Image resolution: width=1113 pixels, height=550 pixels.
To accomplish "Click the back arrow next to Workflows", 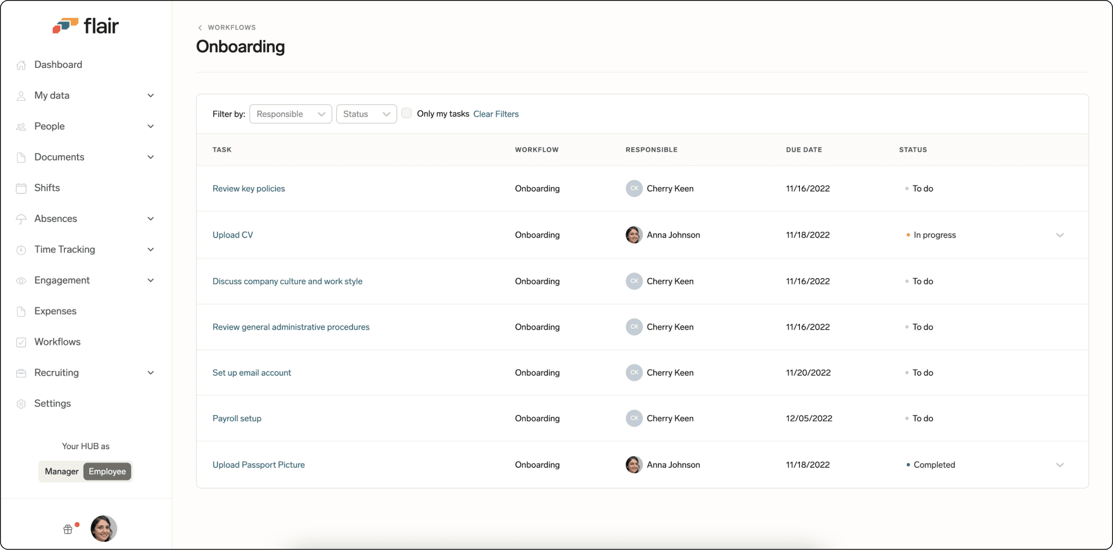I will (x=200, y=27).
